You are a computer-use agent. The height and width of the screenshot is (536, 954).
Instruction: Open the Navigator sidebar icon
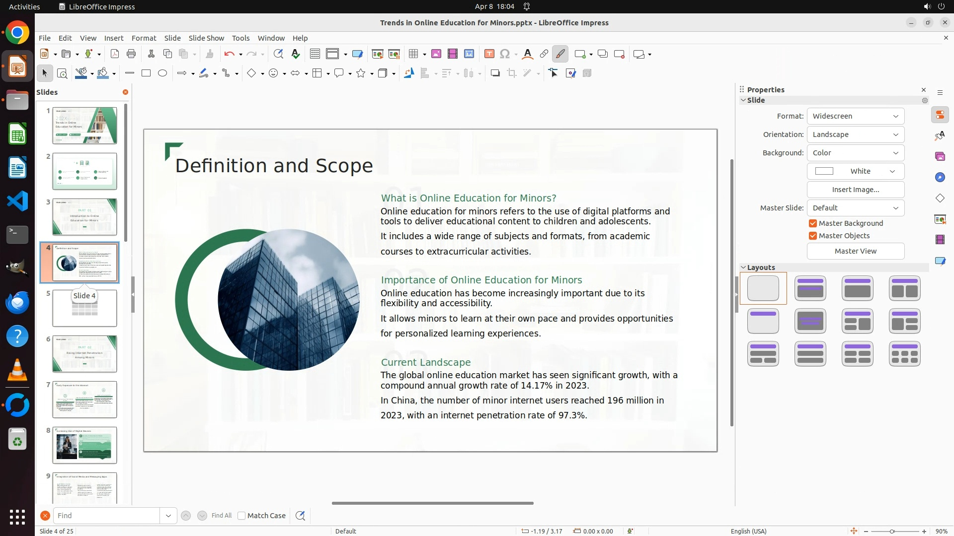pos(940,177)
